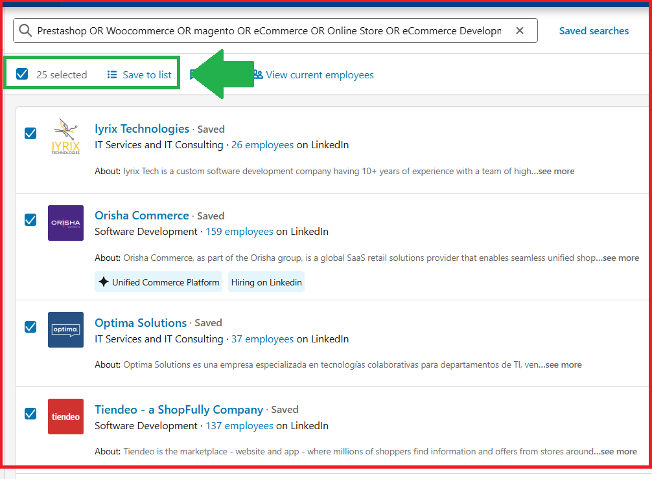Click Saved label next to Orisha Commerce
This screenshot has width=652, height=479.
click(x=211, y=216)
